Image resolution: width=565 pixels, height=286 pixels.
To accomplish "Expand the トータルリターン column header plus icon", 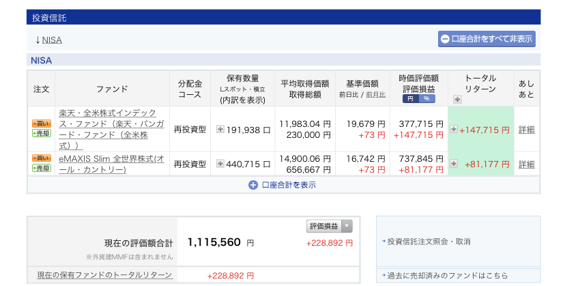I will tap(457, 99).
